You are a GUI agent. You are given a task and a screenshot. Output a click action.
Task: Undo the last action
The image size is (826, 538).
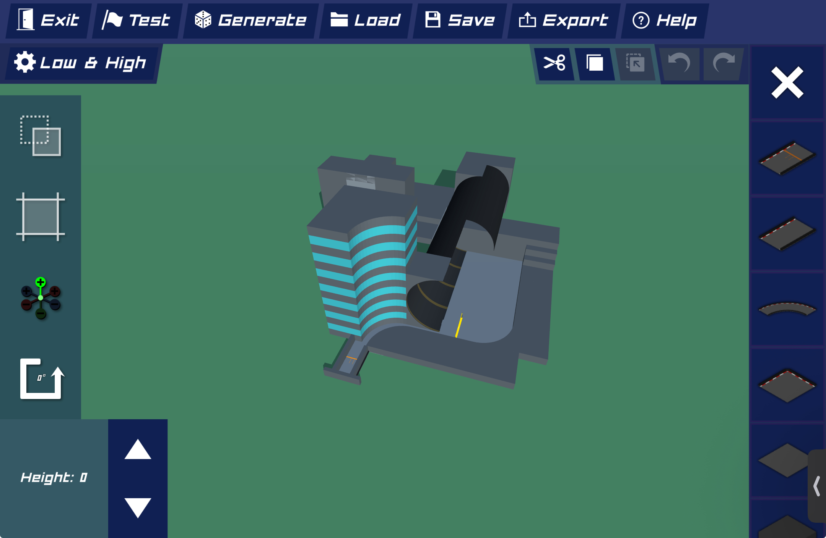click(x=679, y=63)
